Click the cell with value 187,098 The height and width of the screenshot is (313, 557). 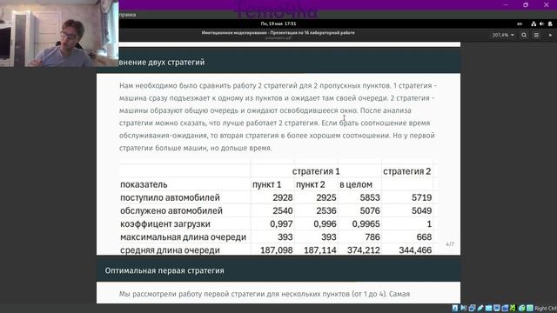(277, 250)
